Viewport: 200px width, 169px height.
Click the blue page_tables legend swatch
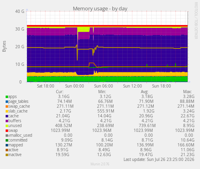tap(7, 102)
